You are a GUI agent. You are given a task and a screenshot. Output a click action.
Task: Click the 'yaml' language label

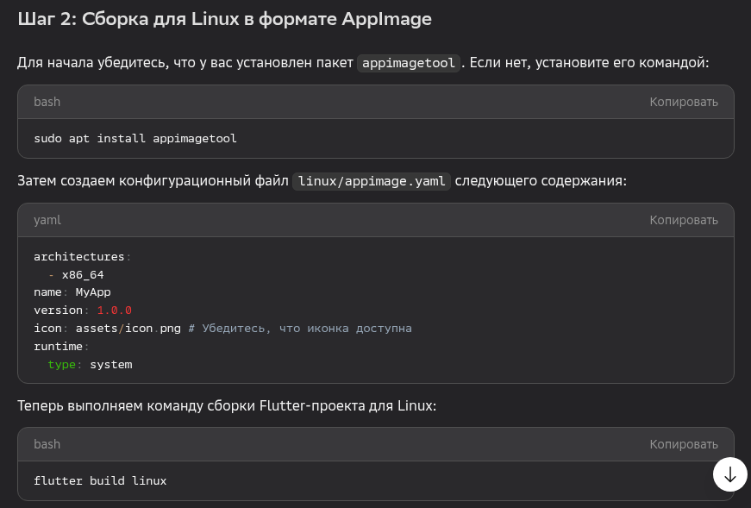coord(47,220)
